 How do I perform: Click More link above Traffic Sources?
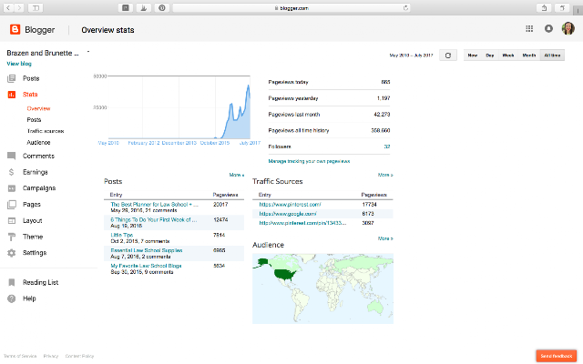pos(385,175)
